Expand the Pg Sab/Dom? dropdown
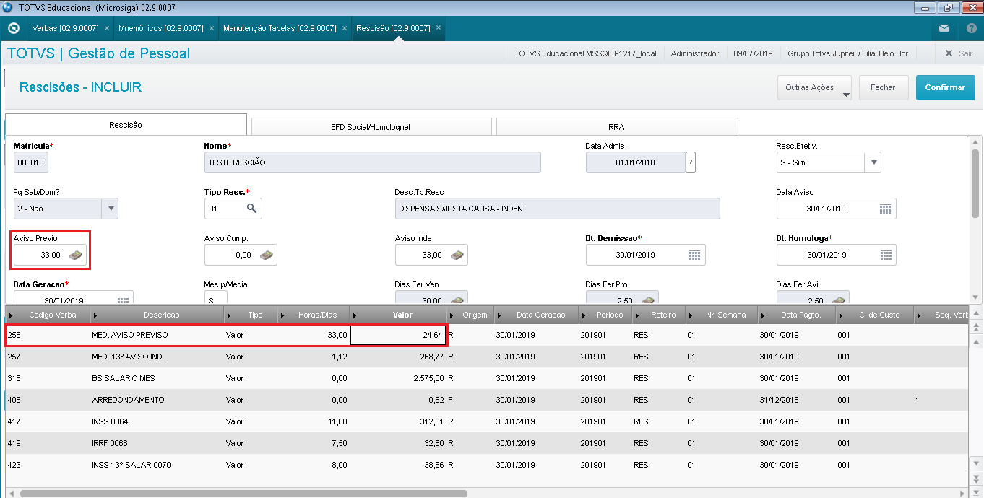 pos(110,209)
